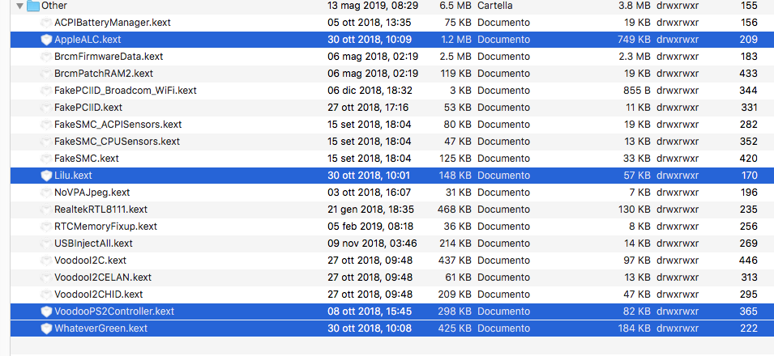Screen dimensions: 774x356
Task: Click the FakeSMC_CPUSensors.kext icon
Action: pos(46,142)
